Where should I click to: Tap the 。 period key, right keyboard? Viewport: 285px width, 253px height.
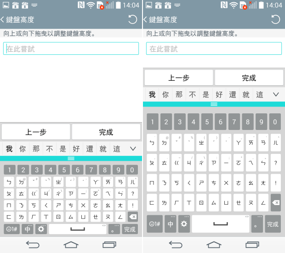click(x=257, y=224)
